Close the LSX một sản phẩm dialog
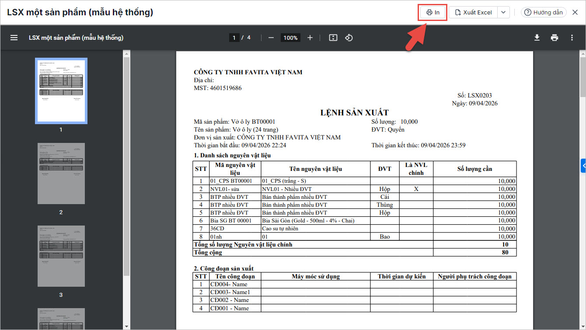 point(575,12)
